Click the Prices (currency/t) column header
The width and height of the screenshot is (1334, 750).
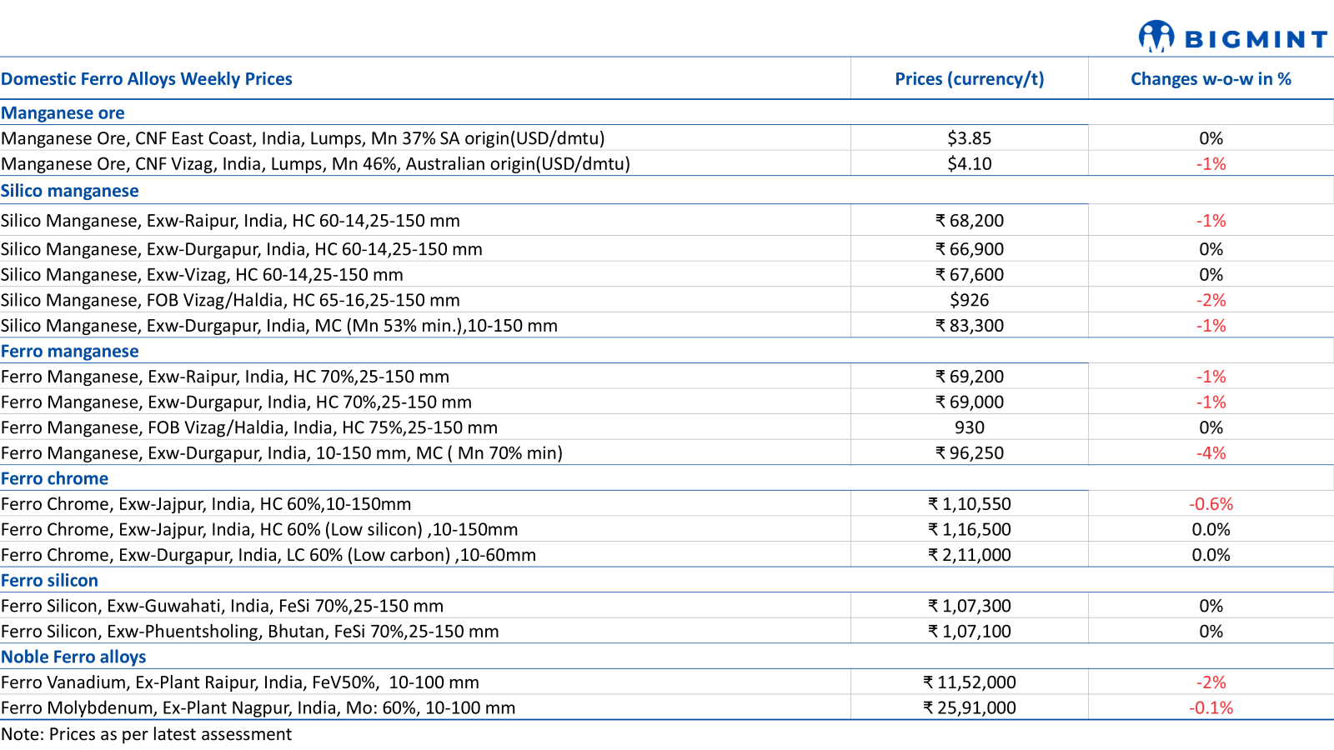(969, 79)
